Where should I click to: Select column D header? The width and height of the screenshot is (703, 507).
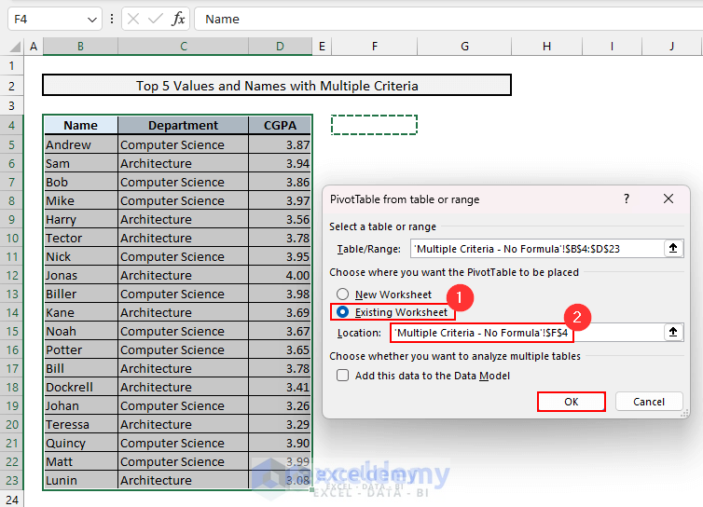(280, 47)
